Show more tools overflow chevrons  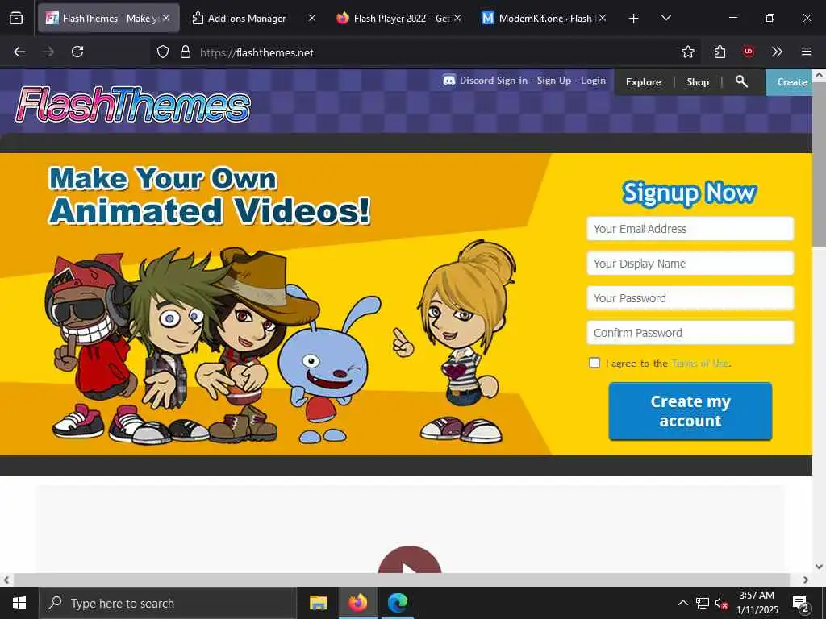click(777, 52)
